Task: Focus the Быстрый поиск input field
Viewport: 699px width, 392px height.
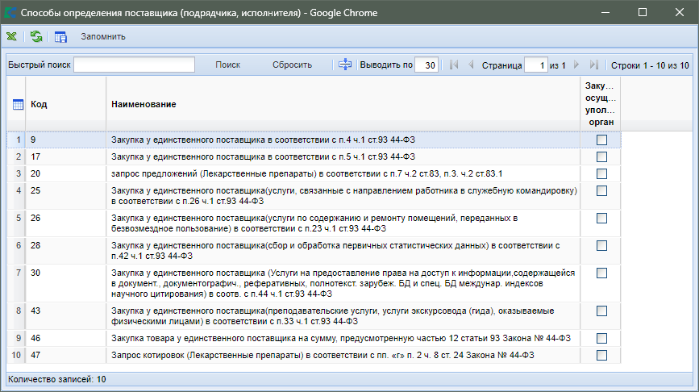Action: (x=134, y=65)
